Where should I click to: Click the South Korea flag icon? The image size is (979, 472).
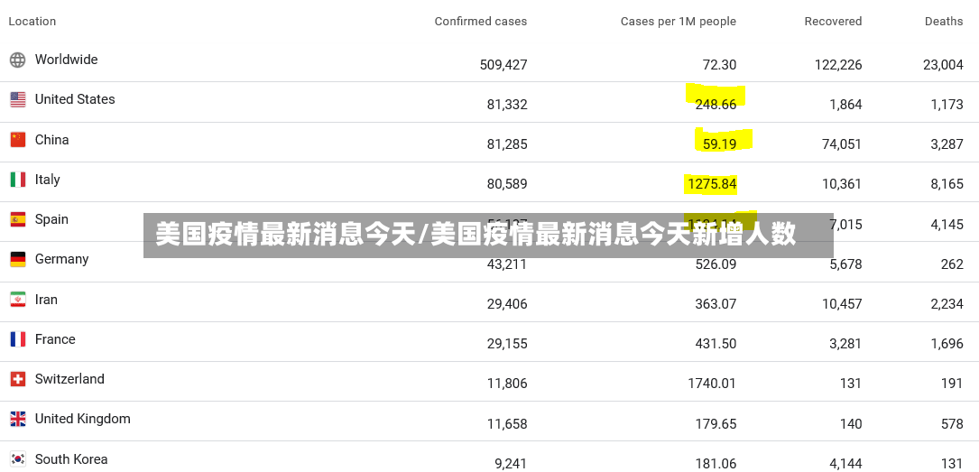pos(17,459)
